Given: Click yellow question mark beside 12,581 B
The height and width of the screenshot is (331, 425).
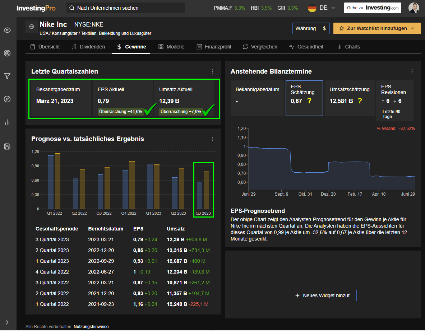Looking at the screenshot, I should click(x=360, y=101).
